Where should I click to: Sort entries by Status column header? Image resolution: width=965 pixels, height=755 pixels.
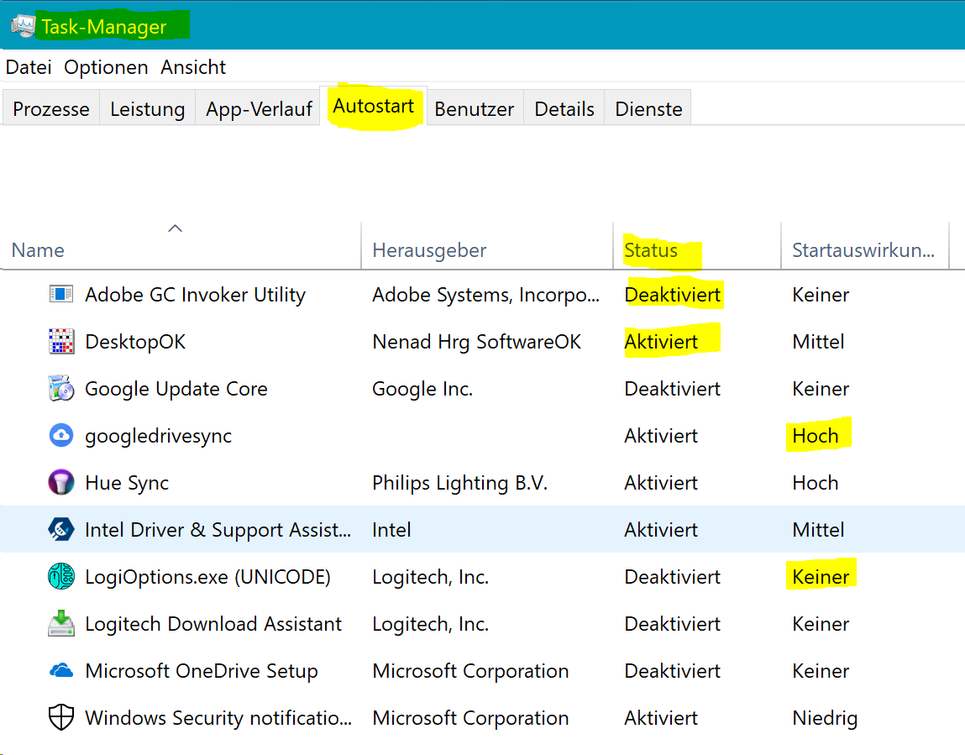coord(651,250)
